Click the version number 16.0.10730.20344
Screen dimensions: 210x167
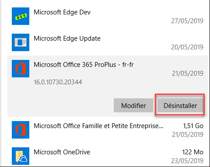click(x=58, y=82)
